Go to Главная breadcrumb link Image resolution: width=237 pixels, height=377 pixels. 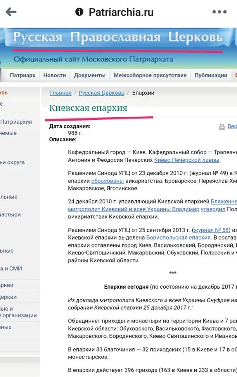click(61, 93)
